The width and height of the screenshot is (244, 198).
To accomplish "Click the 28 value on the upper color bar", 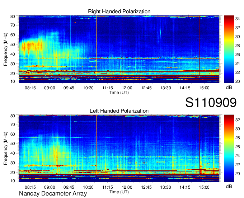I will tap(238, 46).
